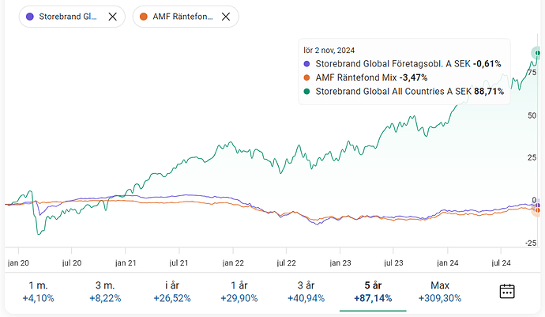The width and height of the screenshot is (545, 317).
Task: Click the jul 22 axis label
Action: (x=286, y=262)
